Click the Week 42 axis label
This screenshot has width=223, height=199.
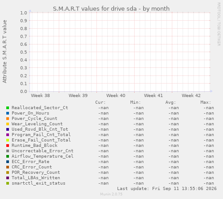[x=191, y=96]
